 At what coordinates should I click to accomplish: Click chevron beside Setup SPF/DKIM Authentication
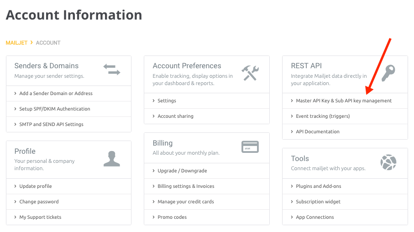tap(15, 109)
